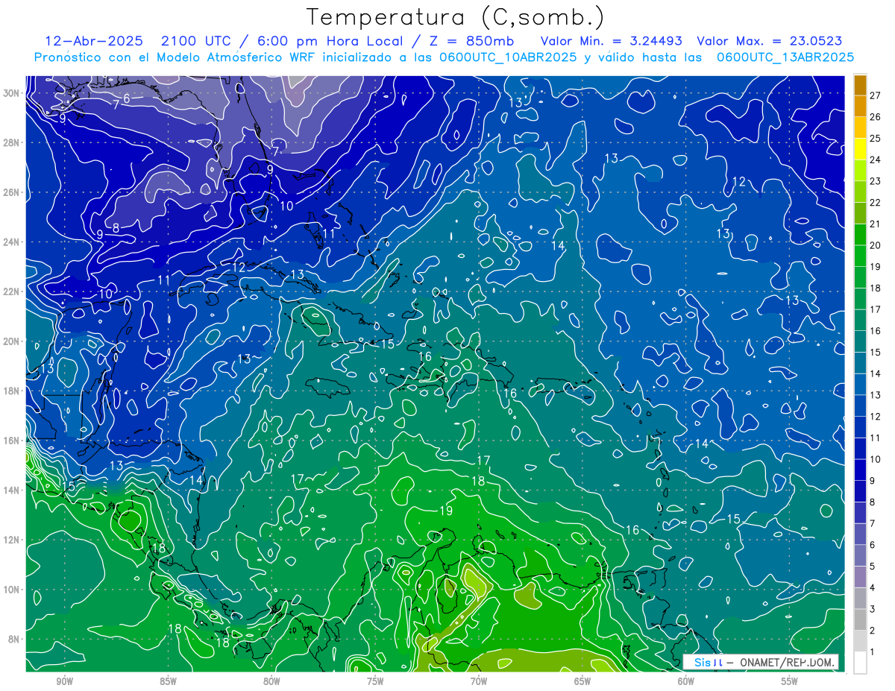Click the legend value 5

pos(873,567)
